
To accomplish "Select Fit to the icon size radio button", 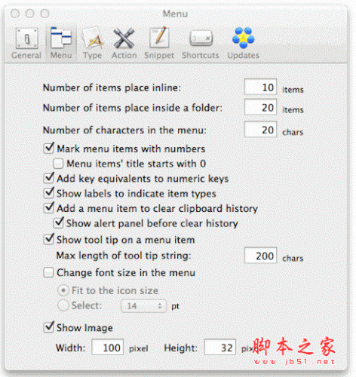I will pos(63,290).
